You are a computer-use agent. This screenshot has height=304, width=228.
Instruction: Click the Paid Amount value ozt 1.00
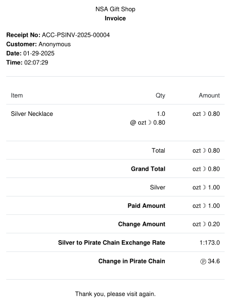tap(206, 206)
